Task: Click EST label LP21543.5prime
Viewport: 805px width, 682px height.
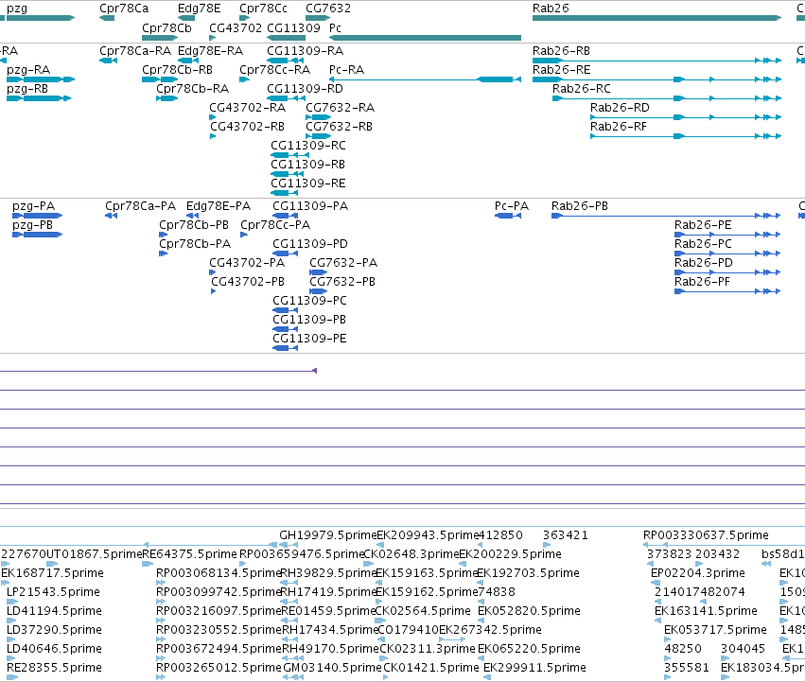Action: [x=53, y=593]
